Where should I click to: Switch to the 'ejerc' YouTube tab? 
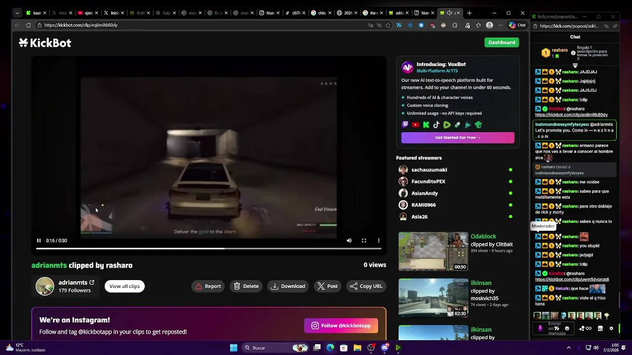tap(87, 13)
